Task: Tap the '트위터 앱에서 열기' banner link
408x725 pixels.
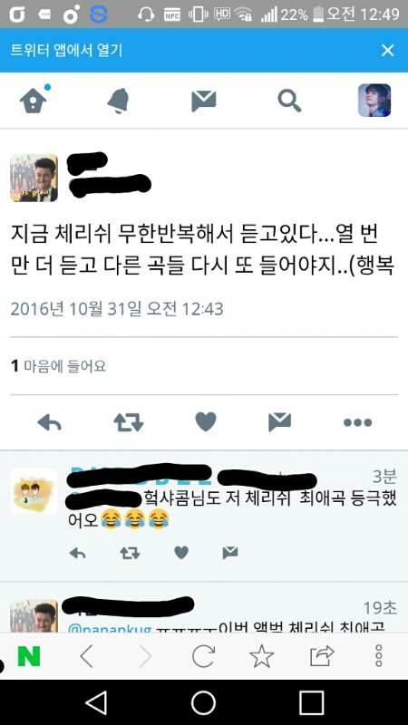Action: pyautogui.click(x=66, y=51)
